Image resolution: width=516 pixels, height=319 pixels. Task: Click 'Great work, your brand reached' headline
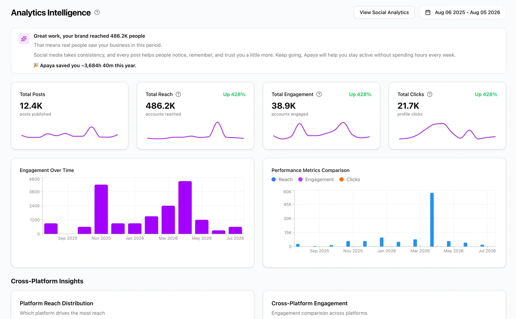pos(90,36)
